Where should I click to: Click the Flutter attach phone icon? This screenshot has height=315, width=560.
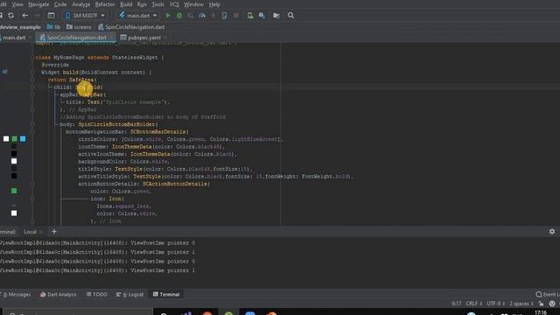[224, 16]
